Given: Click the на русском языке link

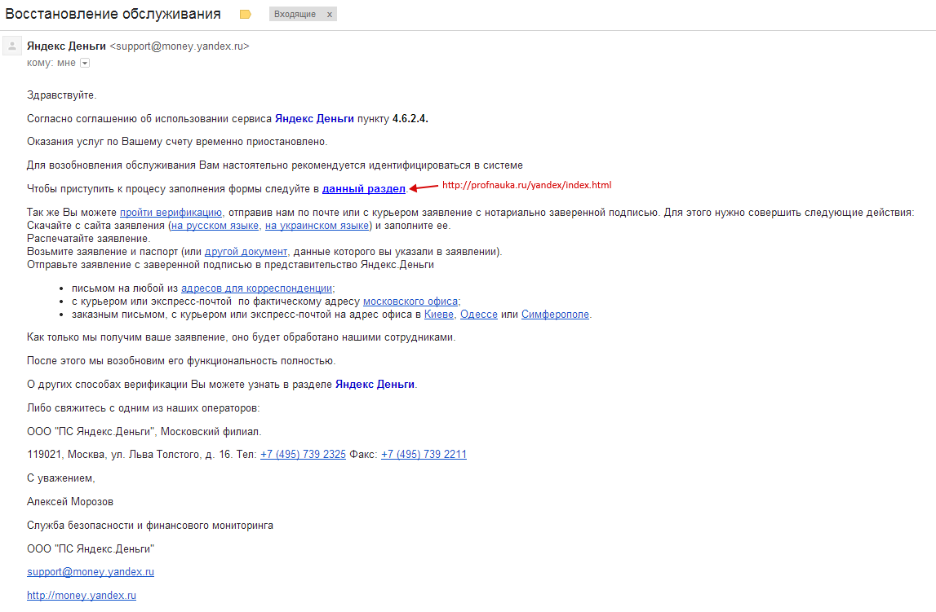Looking at the screenshot, I should (x=215, y=226).
